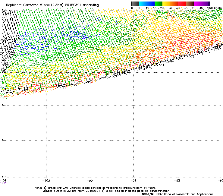Click the -96 longitude axis label
The width and height of the screenshot is (223, 196).
[x=133, y=181]
